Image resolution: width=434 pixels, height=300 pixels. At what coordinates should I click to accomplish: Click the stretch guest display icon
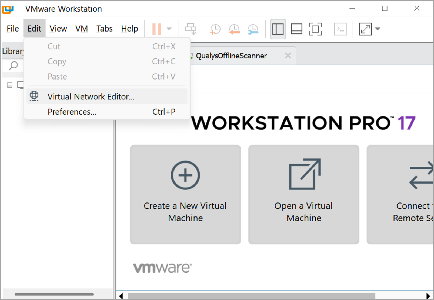point(365,29)
